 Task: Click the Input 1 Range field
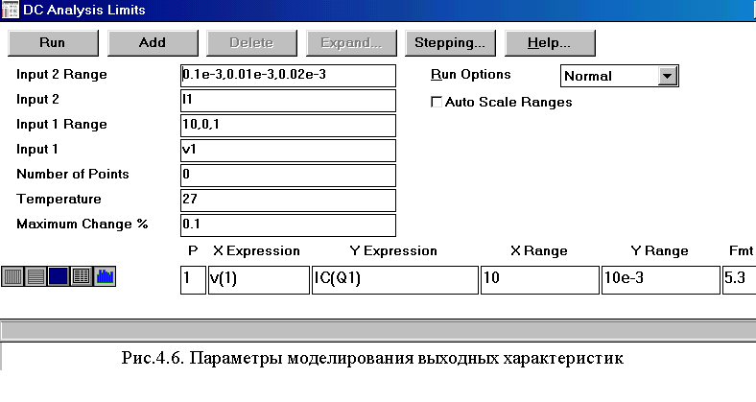pyautogui.click(x=288, y=126)
